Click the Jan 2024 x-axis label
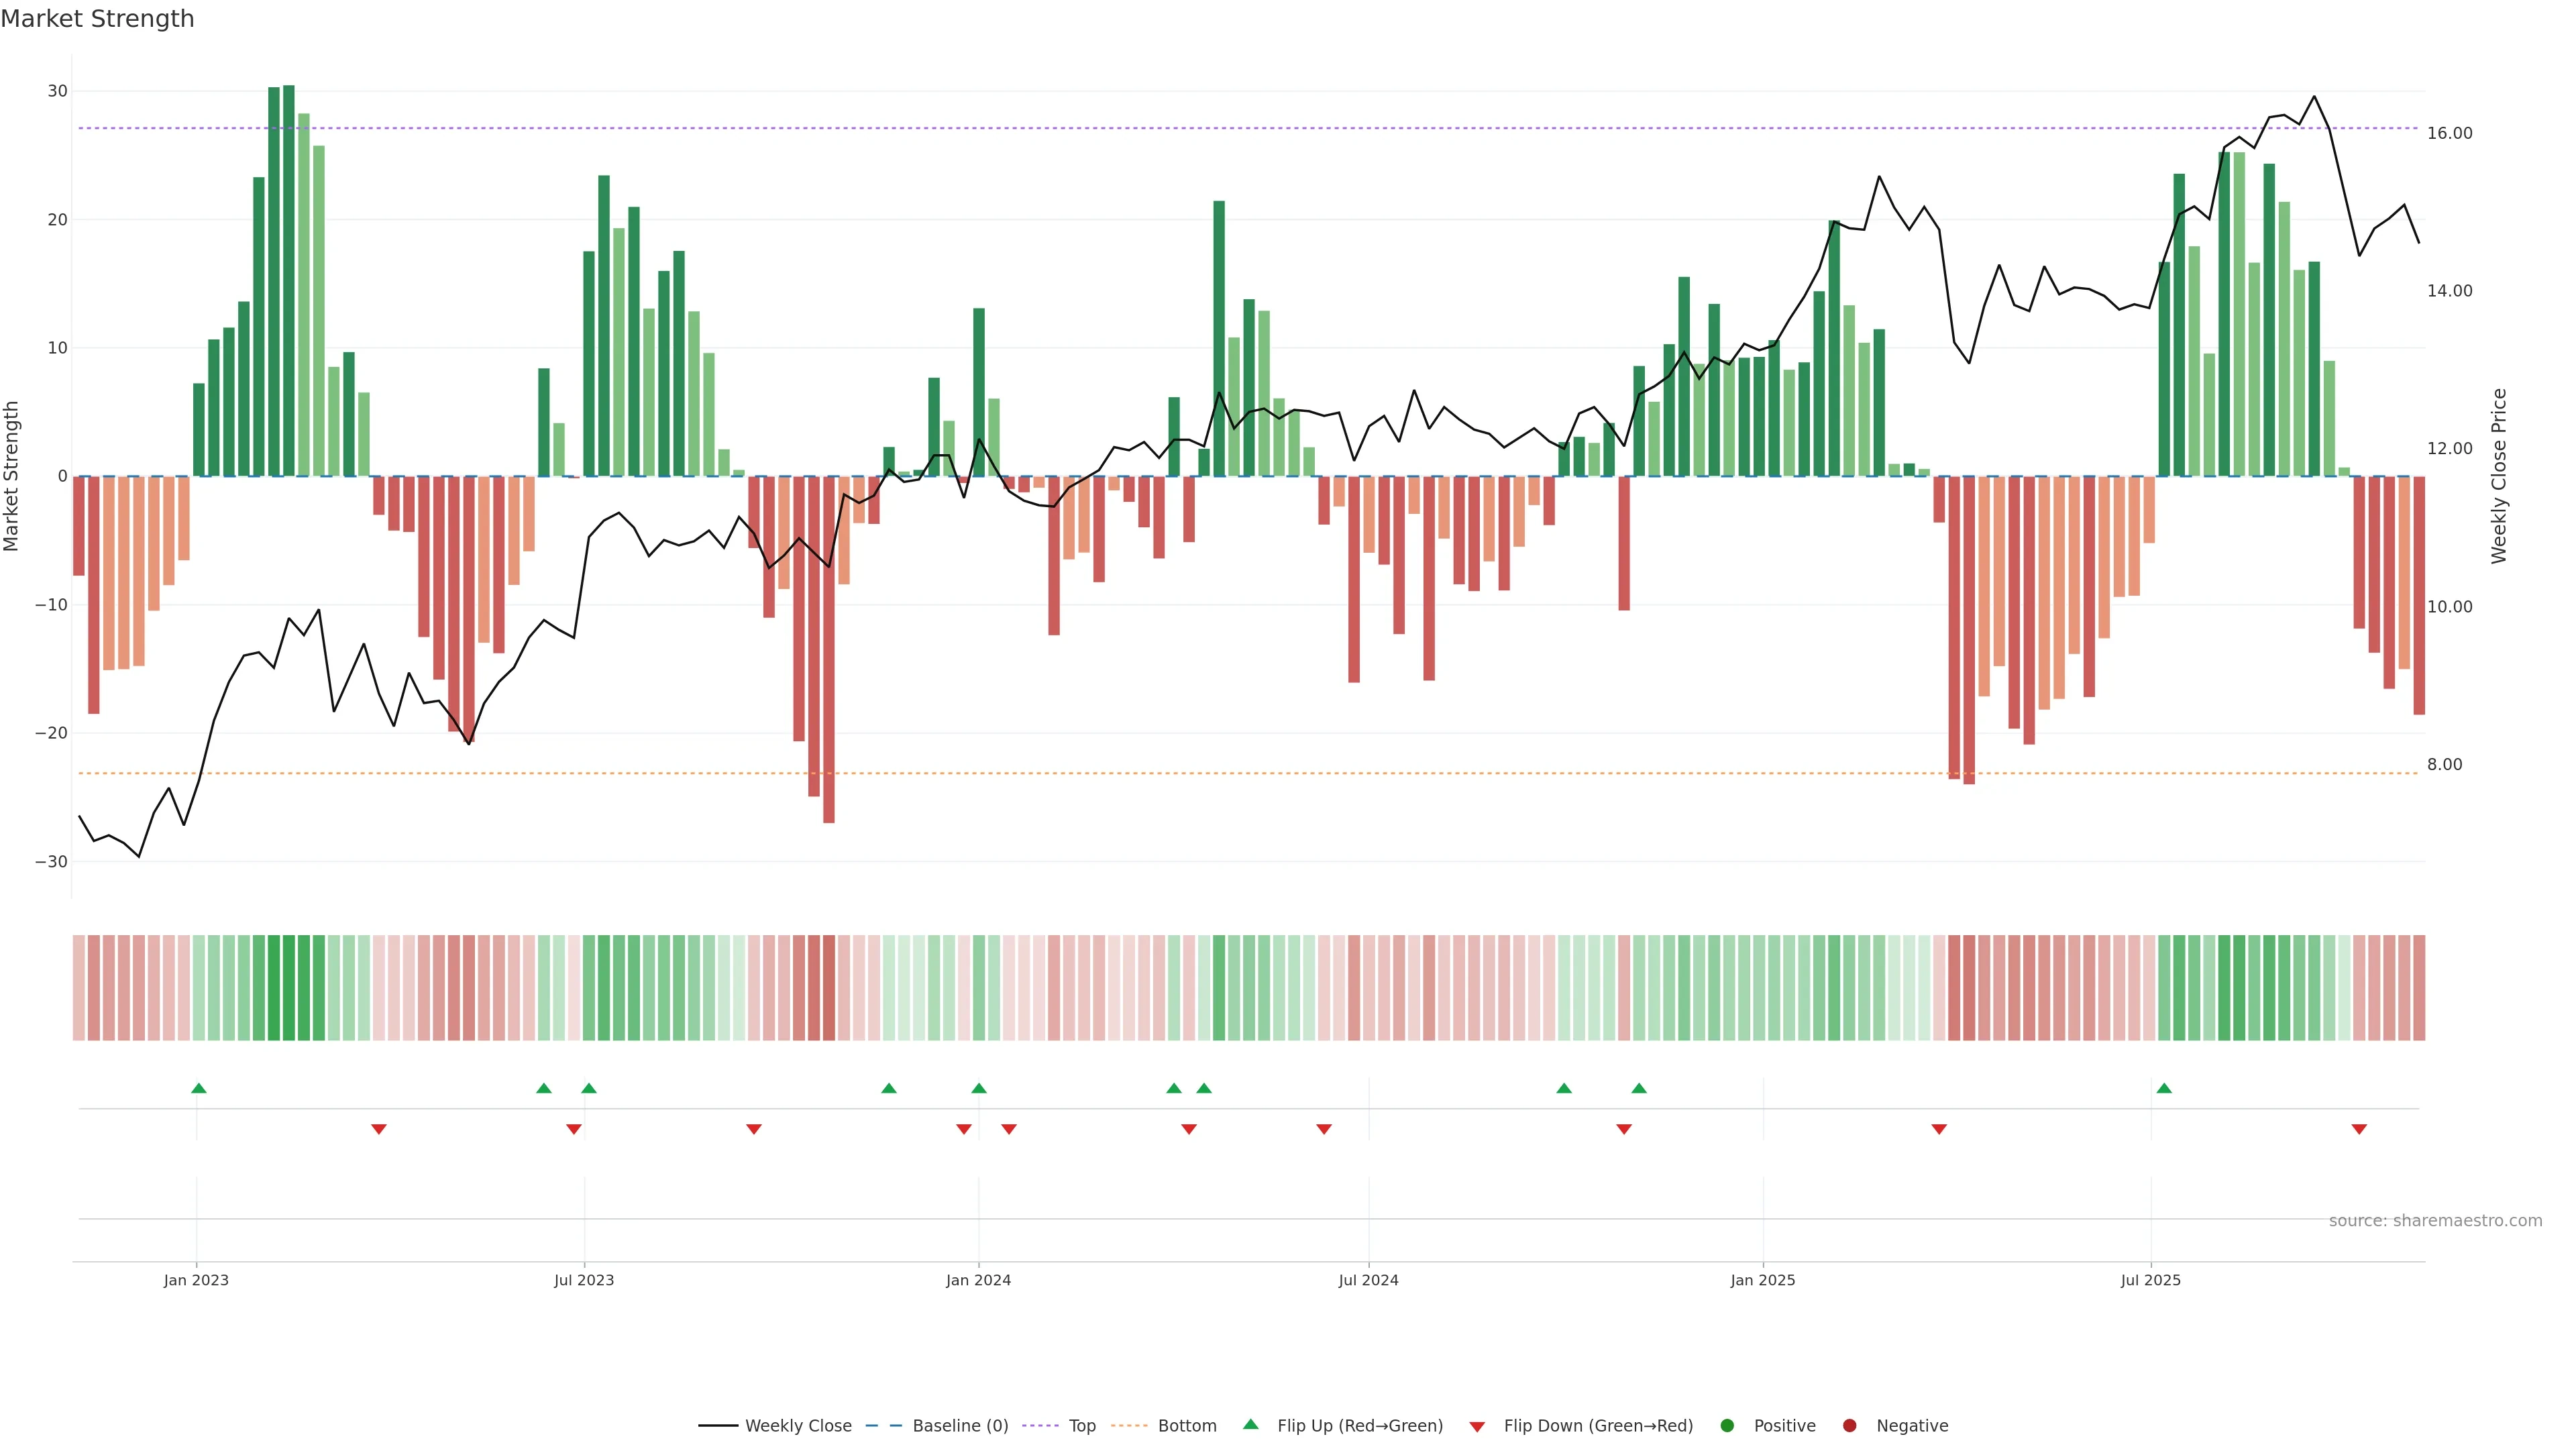2576x1449 pixels. point(978,1280)
